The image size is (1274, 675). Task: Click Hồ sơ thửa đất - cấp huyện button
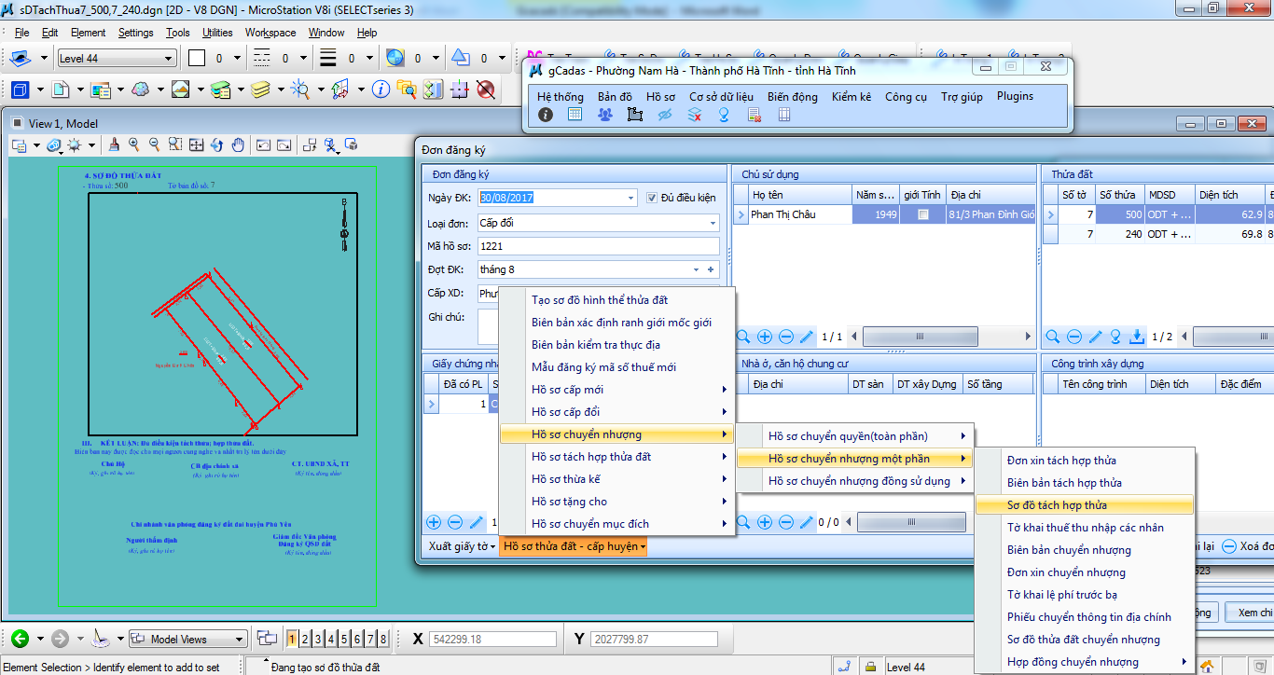pos(575,546)
